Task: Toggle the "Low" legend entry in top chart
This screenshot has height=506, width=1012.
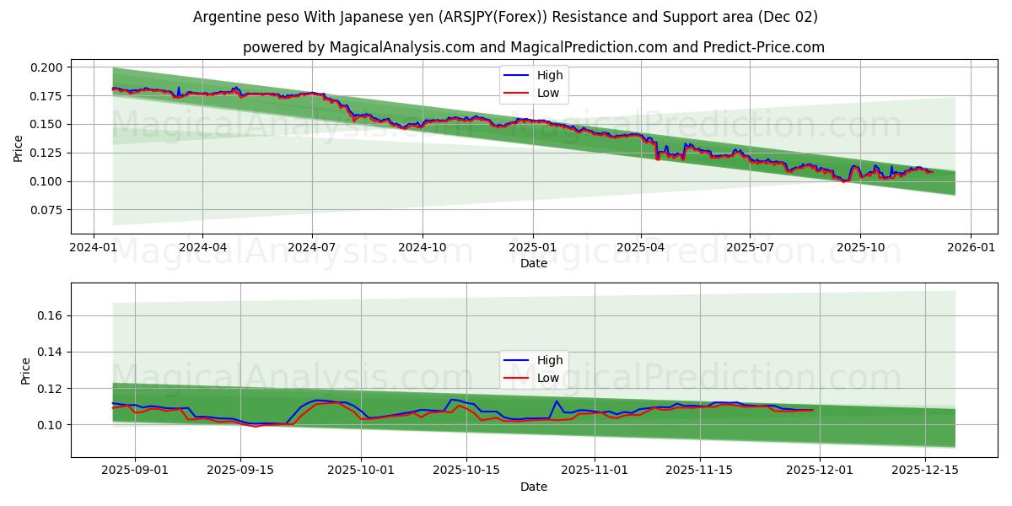Action: (x=548, y=92)
